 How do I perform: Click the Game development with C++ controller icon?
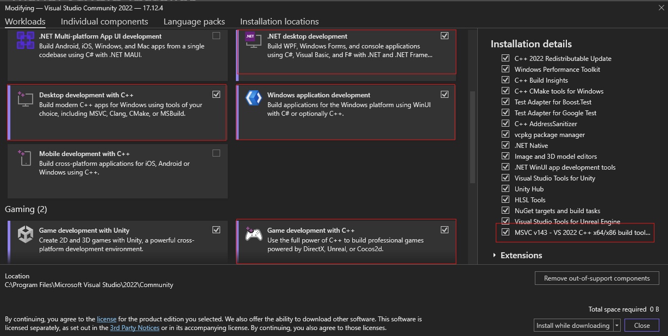click(253, 234)
